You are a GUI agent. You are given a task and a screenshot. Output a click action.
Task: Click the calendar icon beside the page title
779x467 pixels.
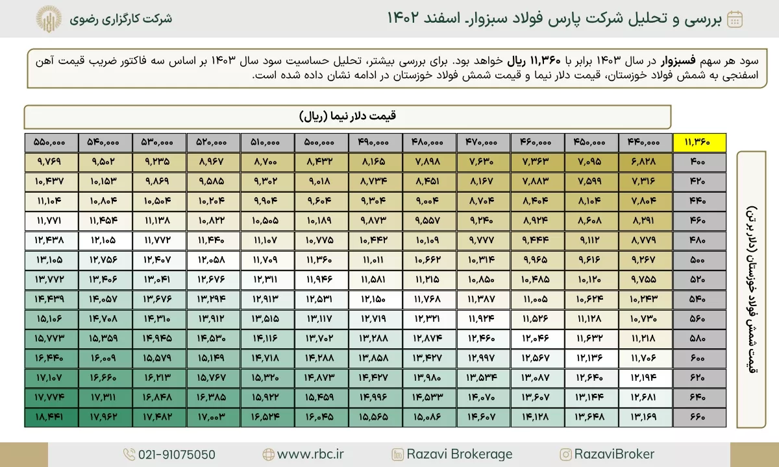[x=735, y=19]
